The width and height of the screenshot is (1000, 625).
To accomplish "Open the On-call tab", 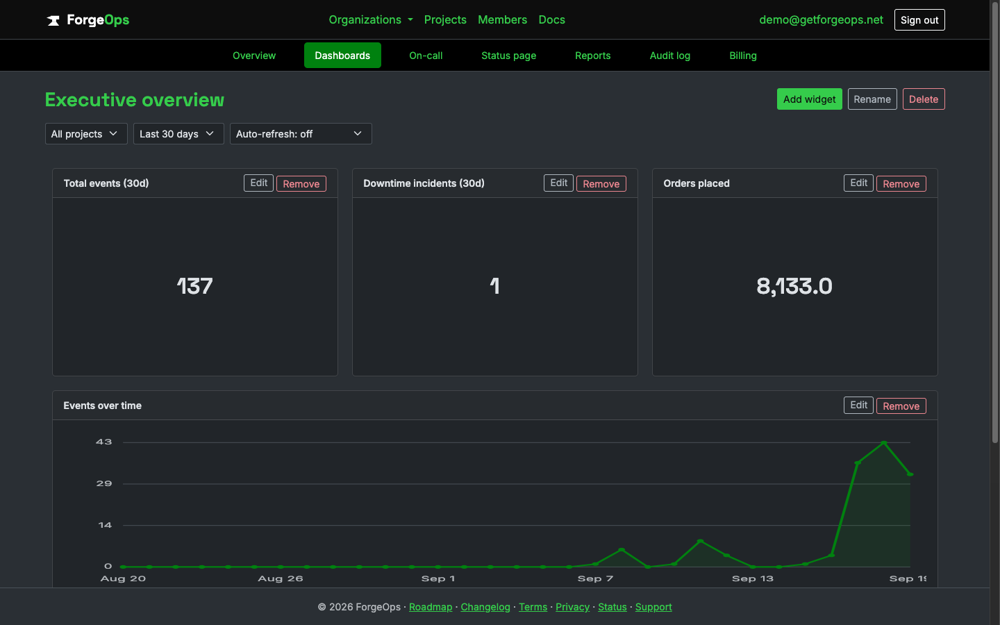I will (x=426, y=56).
